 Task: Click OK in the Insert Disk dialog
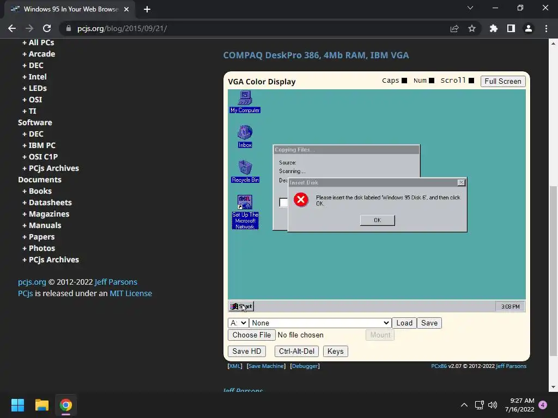coord(377,220)
